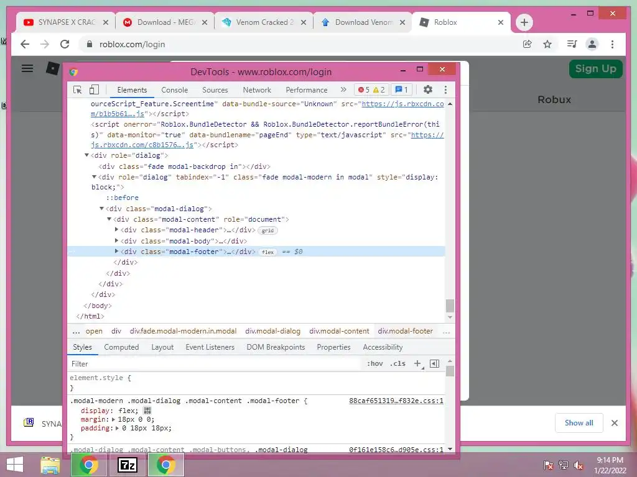The image size is (637, 477).
Task: Expand the padding shorthand property triangle
Action: pyautogui.click(x=118, y=428)
